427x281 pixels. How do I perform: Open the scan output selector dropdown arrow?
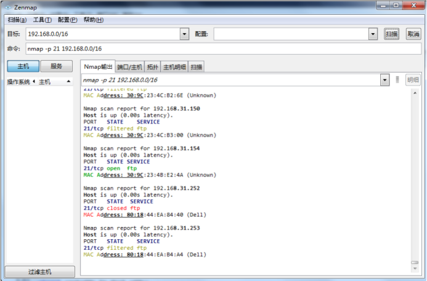384,80
